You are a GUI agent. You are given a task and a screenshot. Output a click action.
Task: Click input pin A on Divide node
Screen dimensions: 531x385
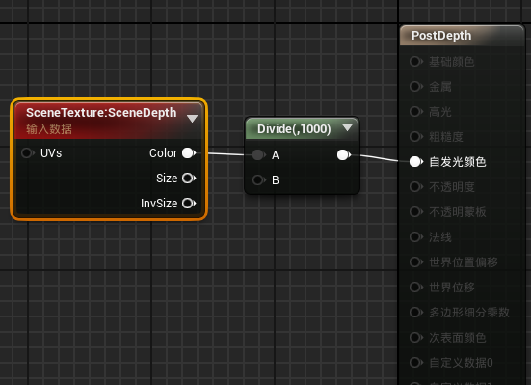click(259, 155)
